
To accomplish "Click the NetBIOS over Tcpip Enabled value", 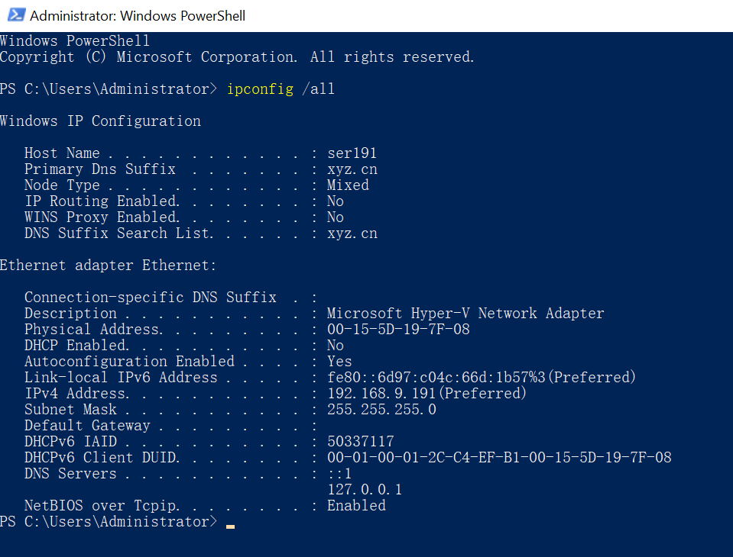I will [356, 505].
